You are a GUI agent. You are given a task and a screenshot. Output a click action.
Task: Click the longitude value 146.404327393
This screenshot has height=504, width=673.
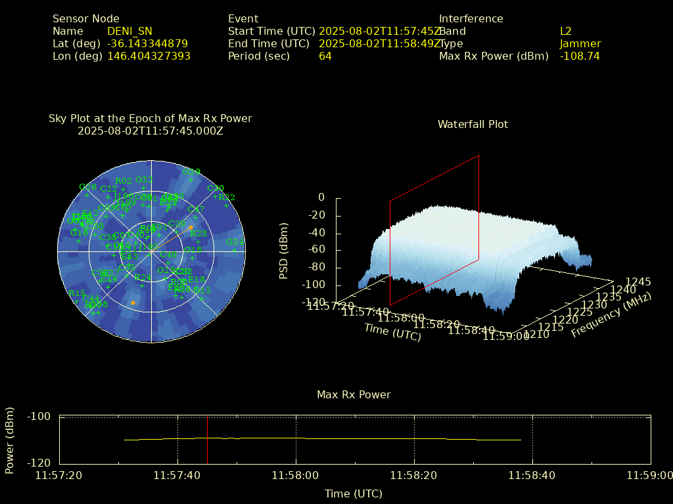tap(149, 56)
